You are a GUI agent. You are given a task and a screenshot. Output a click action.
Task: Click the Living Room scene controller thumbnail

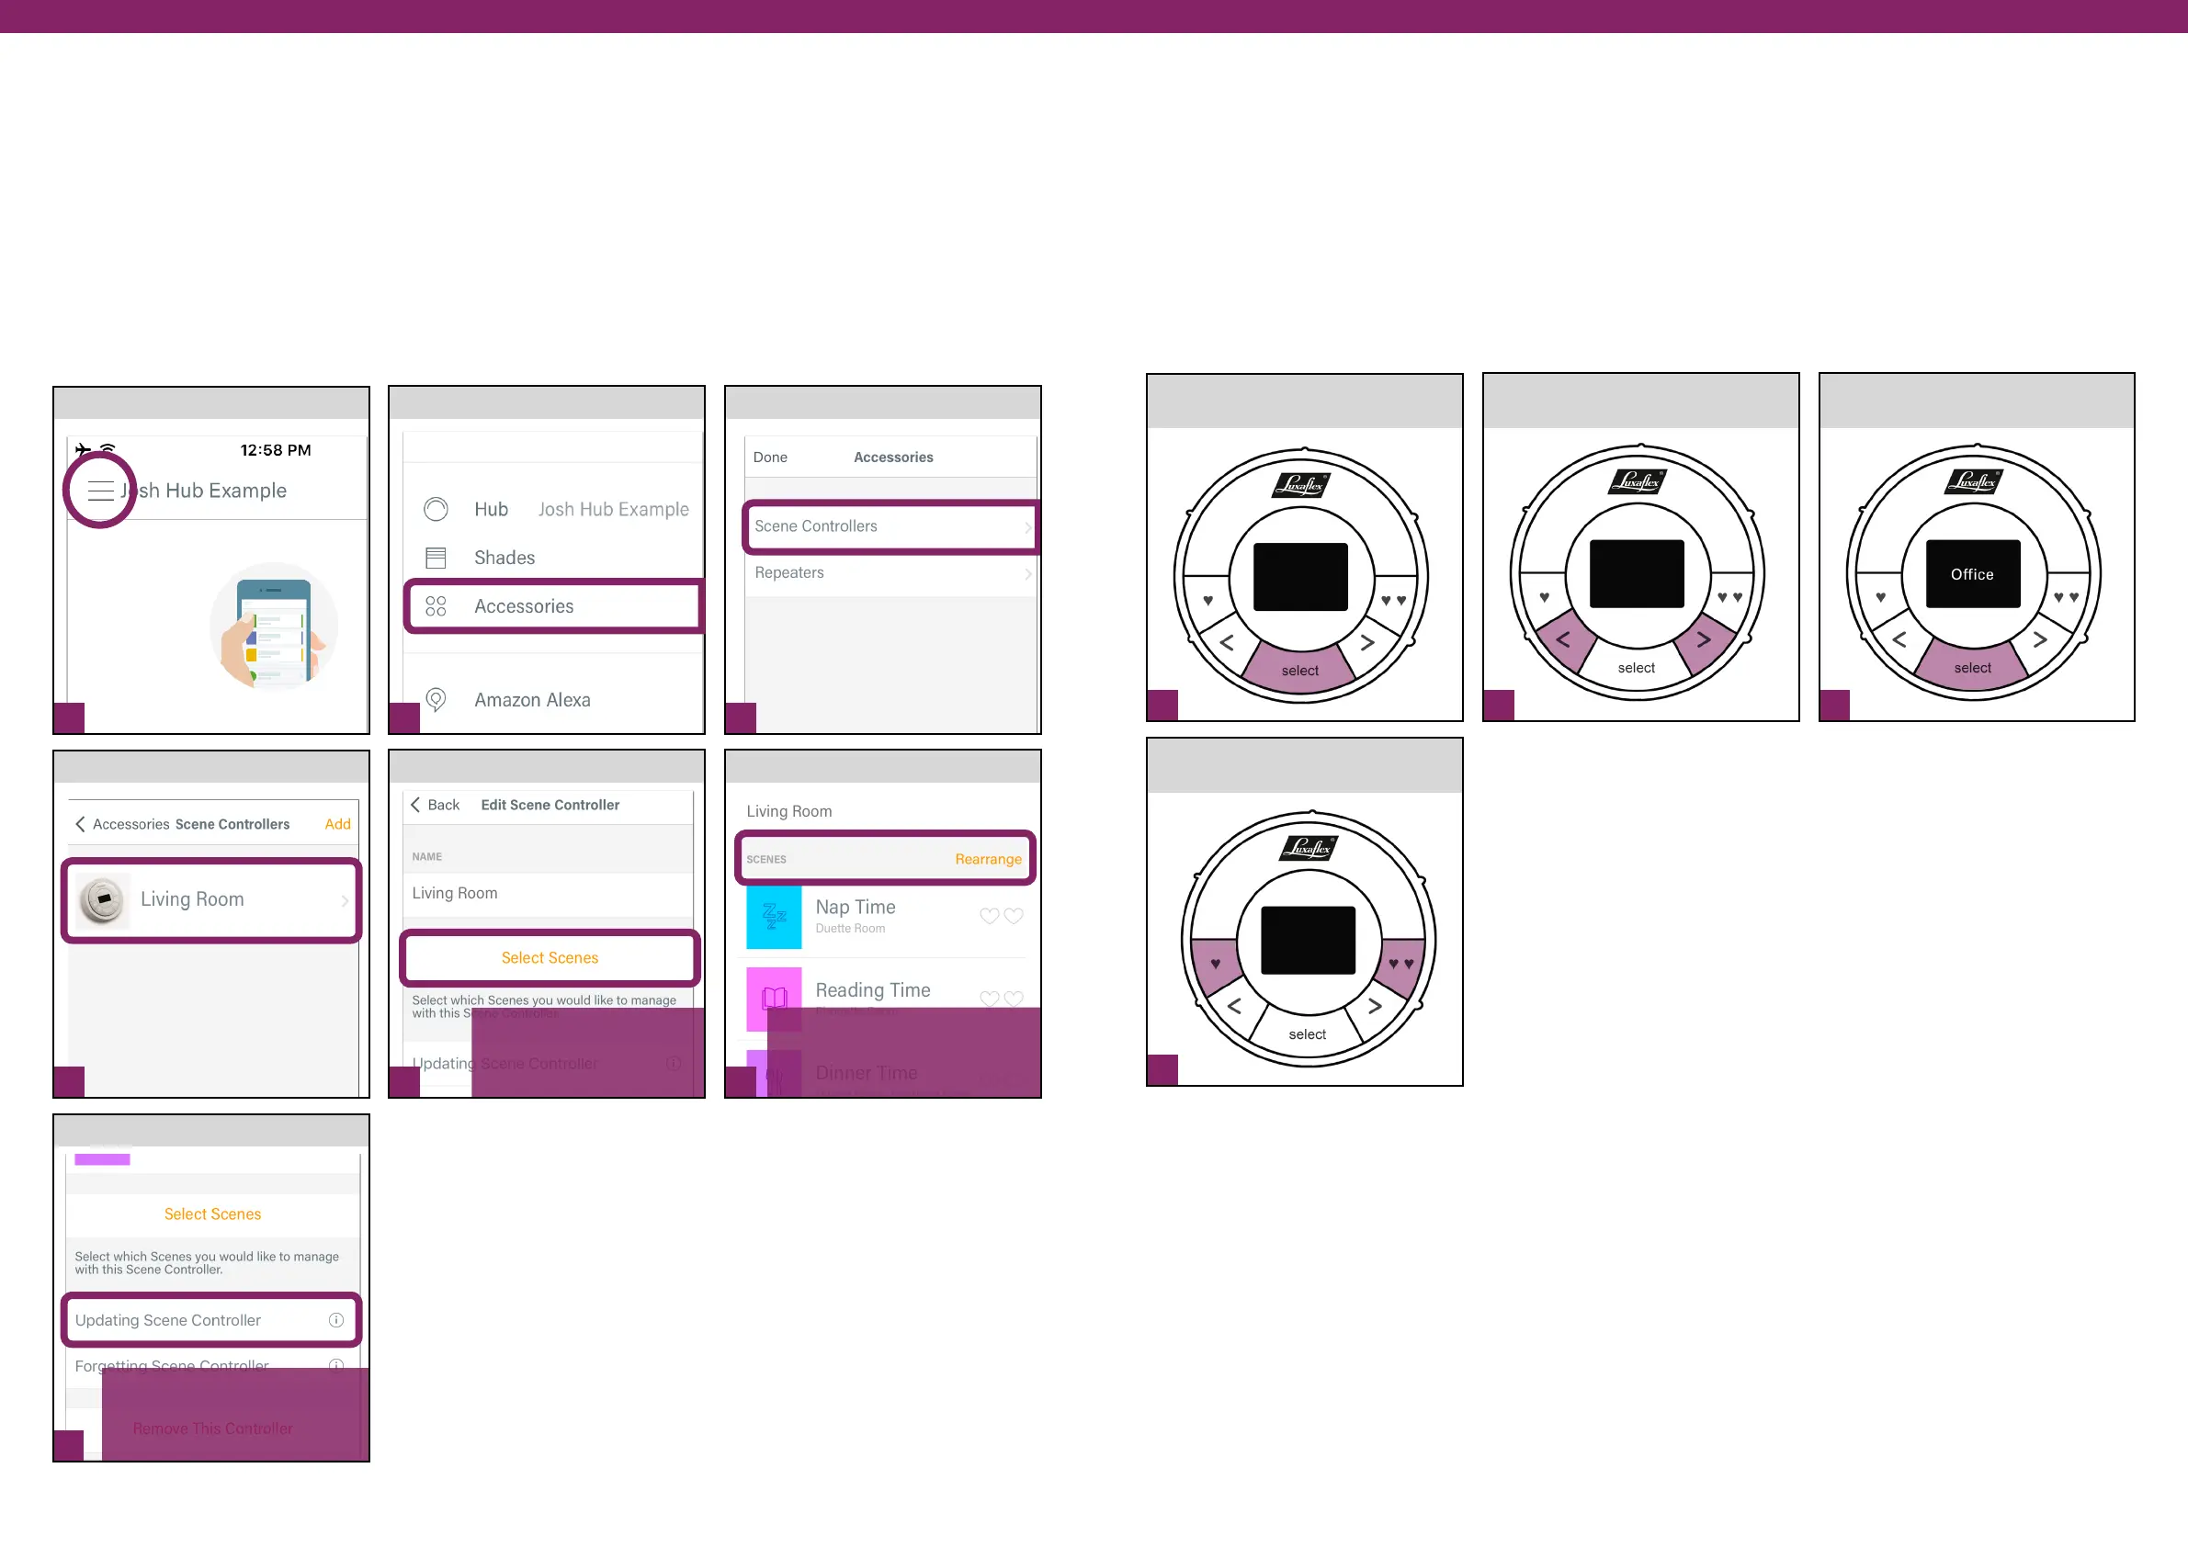point(102,899)
